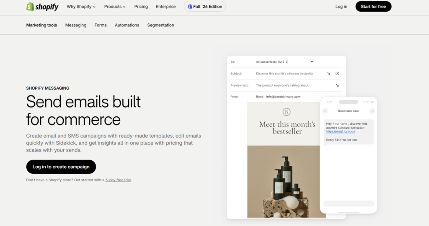The image size is (429, 226).
Task: Click the phone mockup back arrow
Action: click(x=325, y=111)
